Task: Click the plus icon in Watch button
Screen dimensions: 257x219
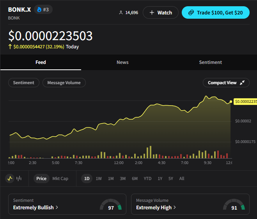Action: point(152,12)
